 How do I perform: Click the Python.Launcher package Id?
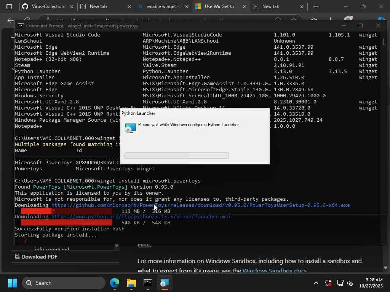tap(165, 71)
